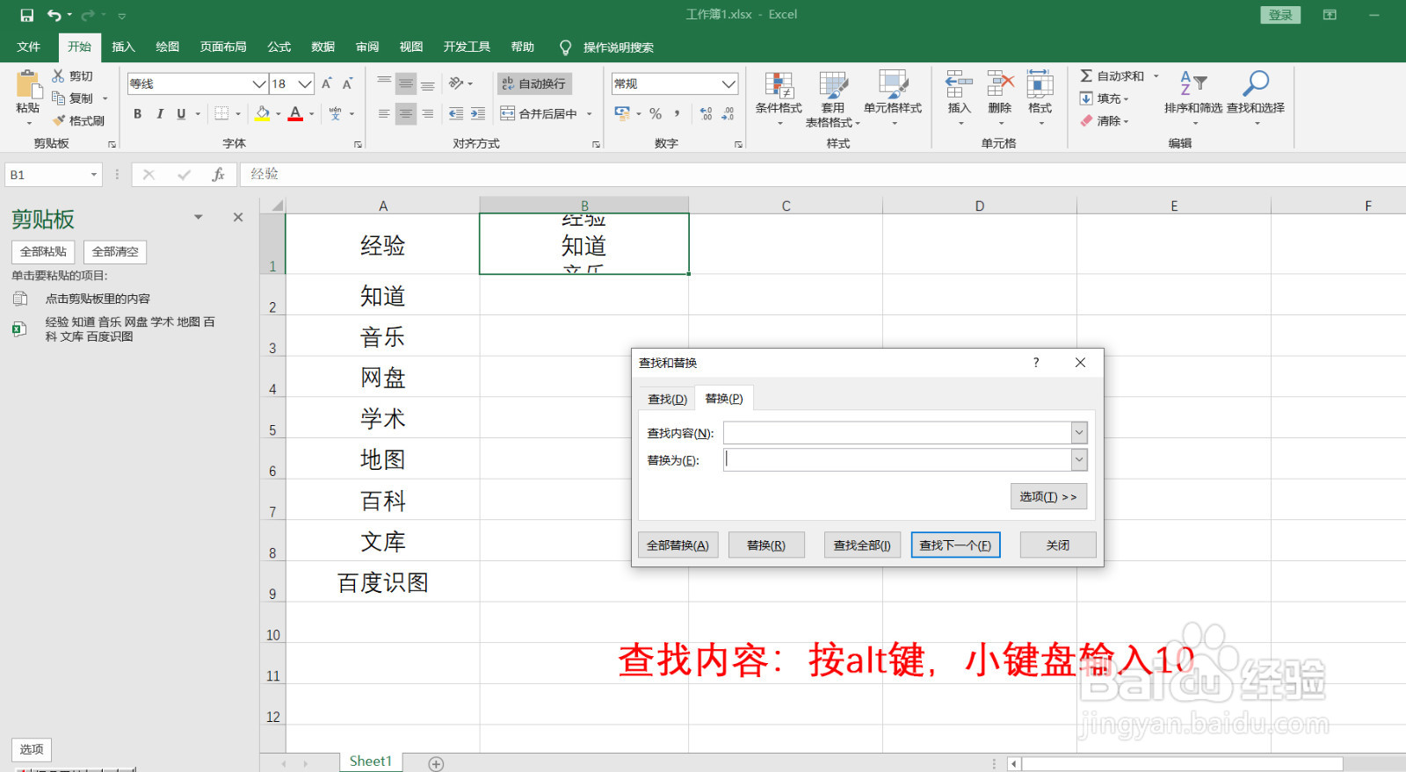Click the text orientation icon
Screen dimensions: 1406x772
click(x=456, y=83)
